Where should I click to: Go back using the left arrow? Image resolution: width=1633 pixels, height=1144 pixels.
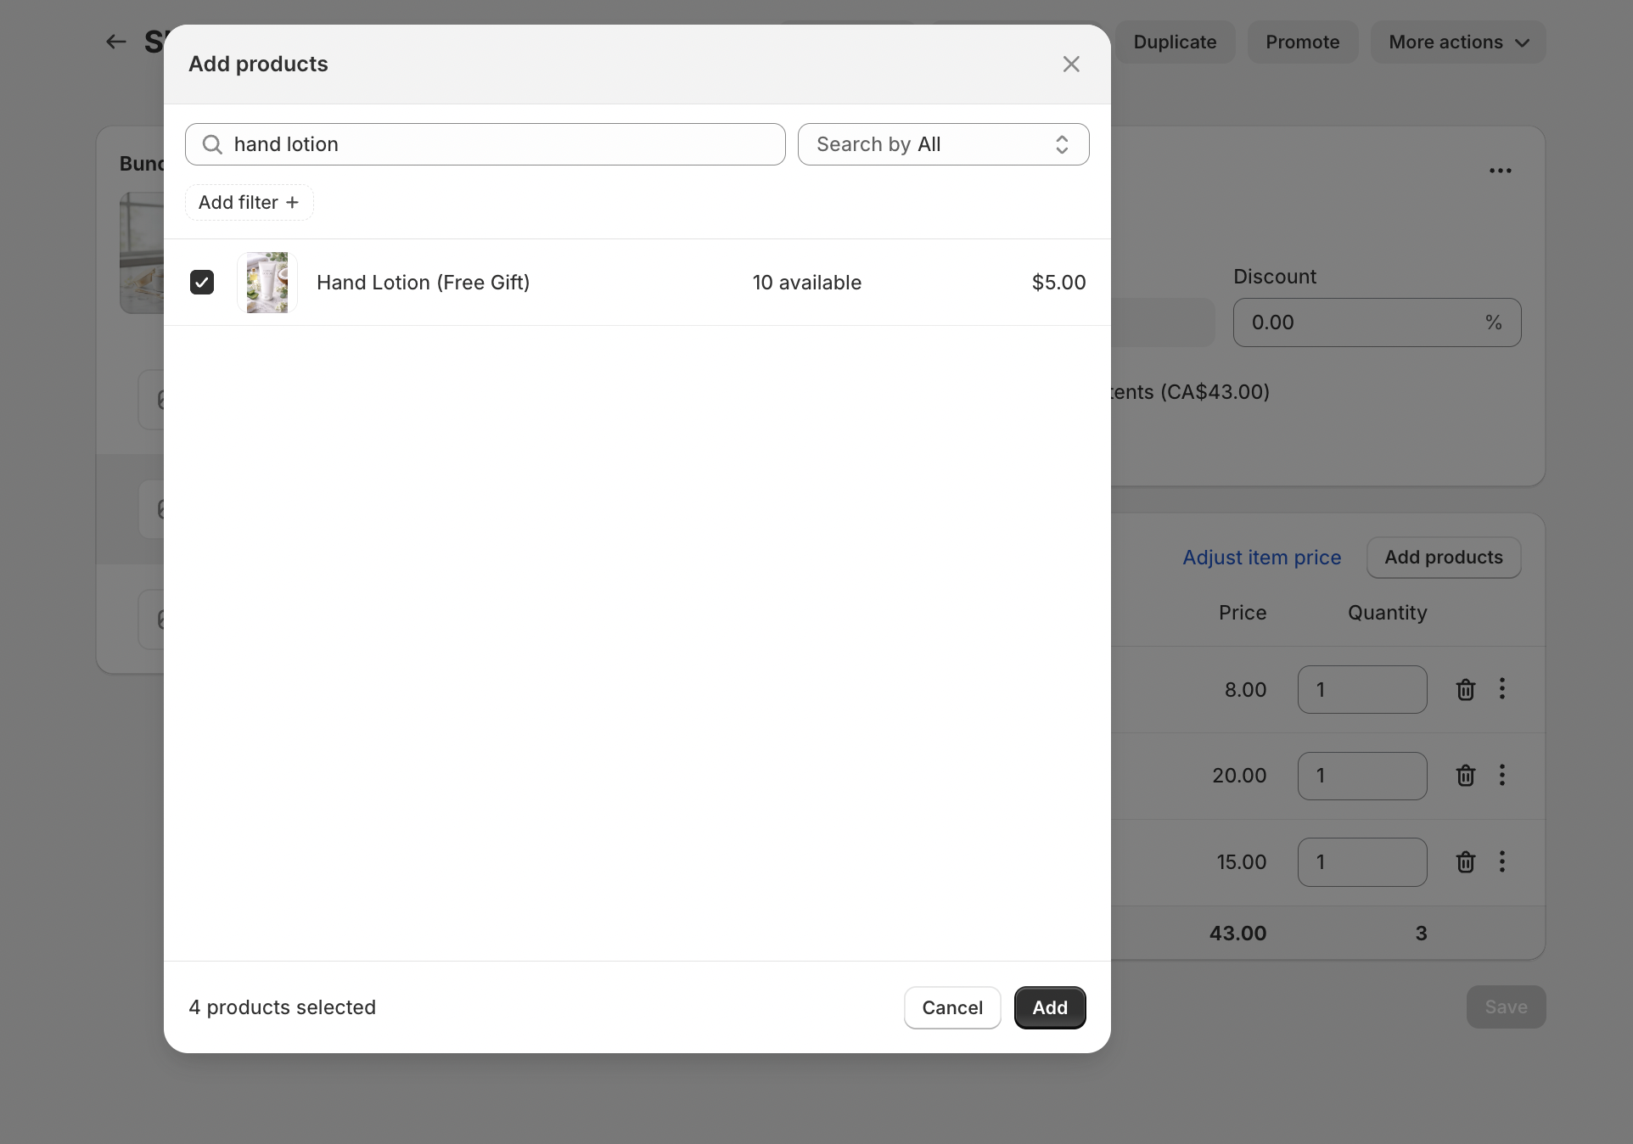pos(116,42)
